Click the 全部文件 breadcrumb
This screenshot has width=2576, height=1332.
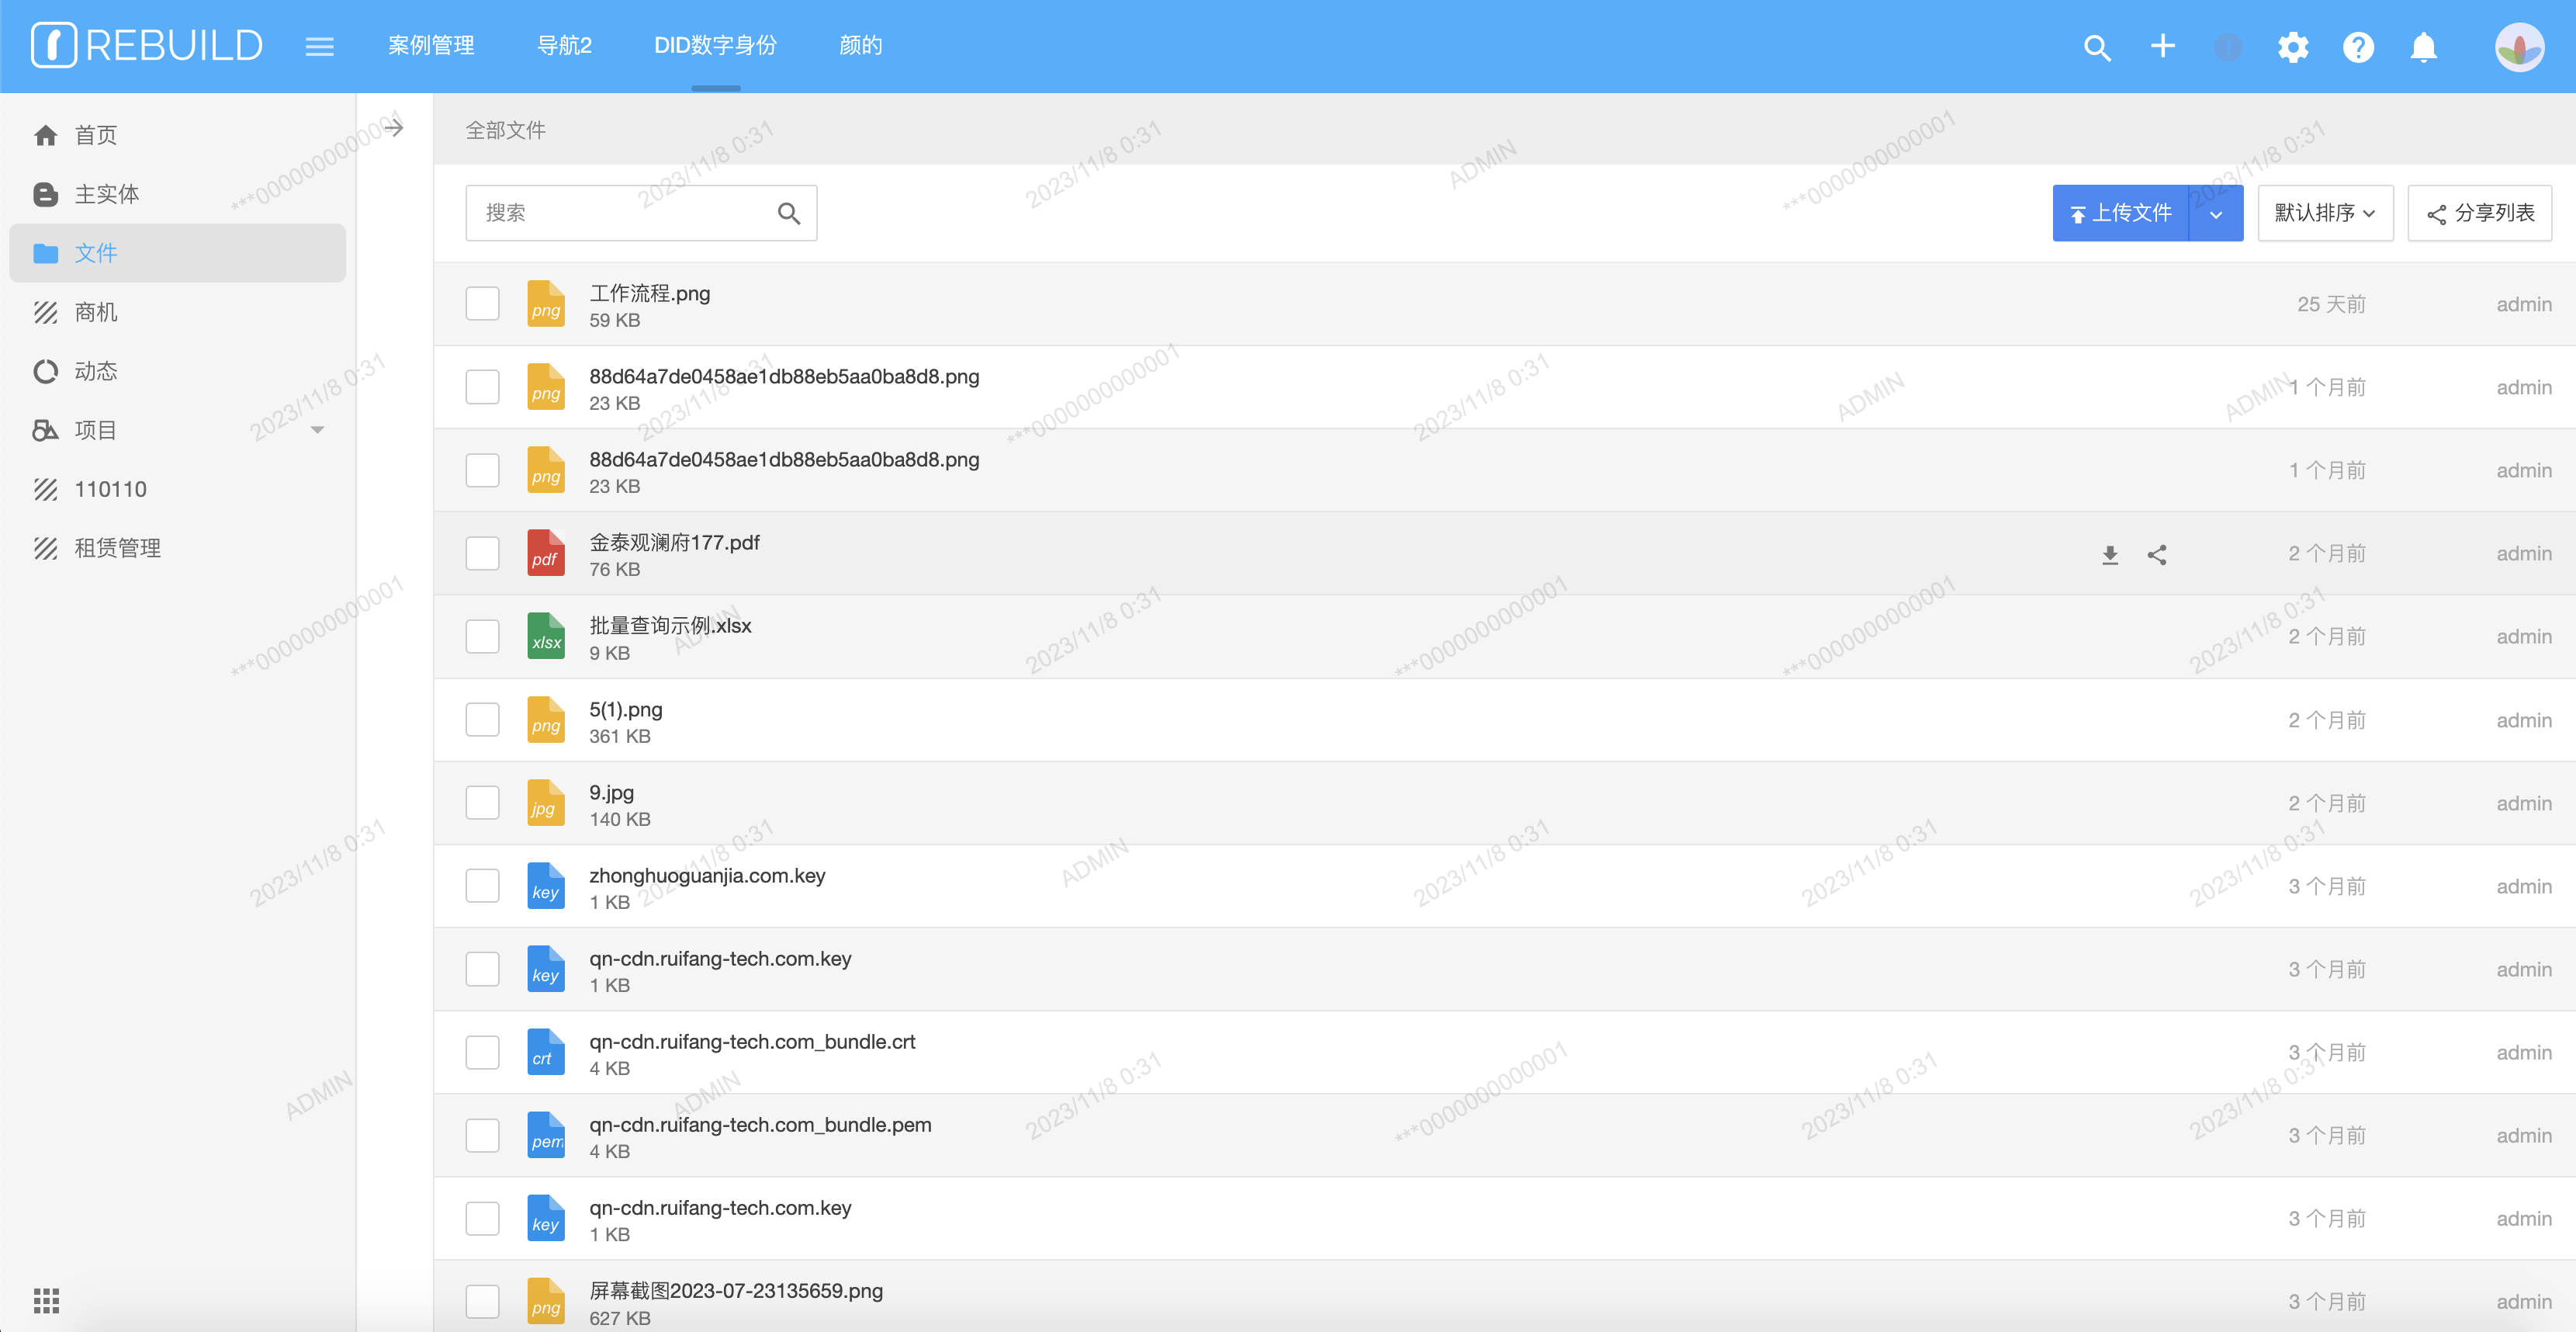click(x=506, y=130)
